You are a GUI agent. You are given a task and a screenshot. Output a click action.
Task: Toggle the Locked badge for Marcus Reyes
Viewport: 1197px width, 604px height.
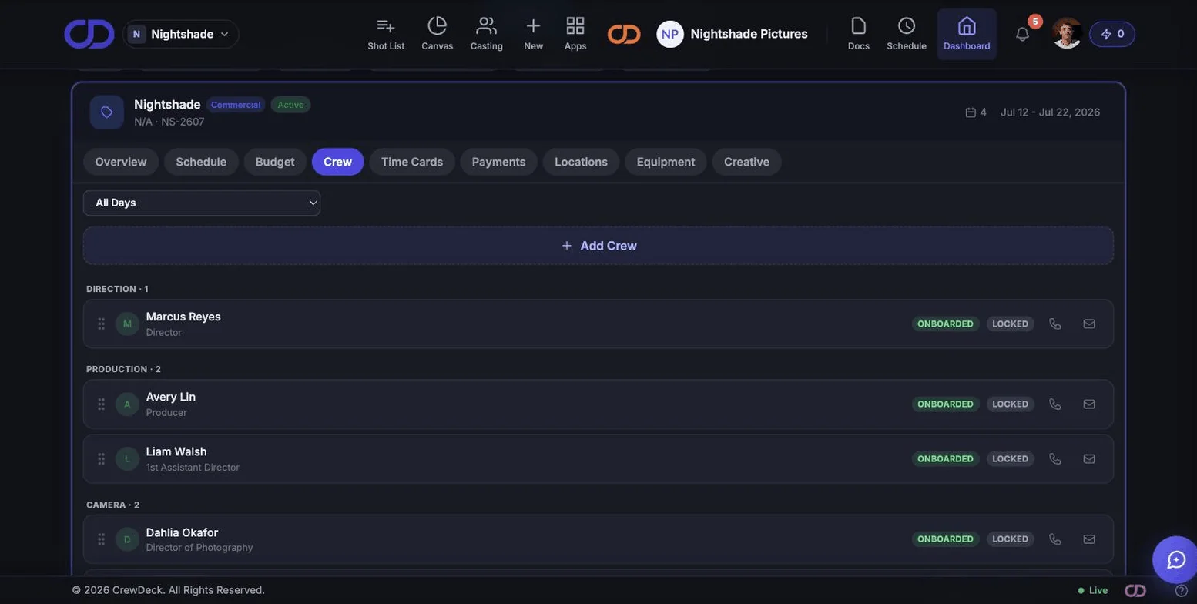pos(1010,324)
